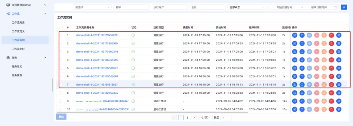Expand the 项目管理[demo] sidebar menu
The image size is (353, 126).
(x=45, y=5)
